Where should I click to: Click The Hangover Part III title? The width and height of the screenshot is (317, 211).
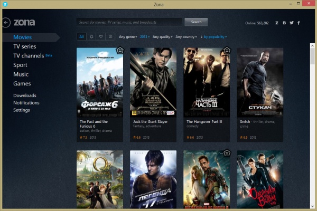coord(204,121)
